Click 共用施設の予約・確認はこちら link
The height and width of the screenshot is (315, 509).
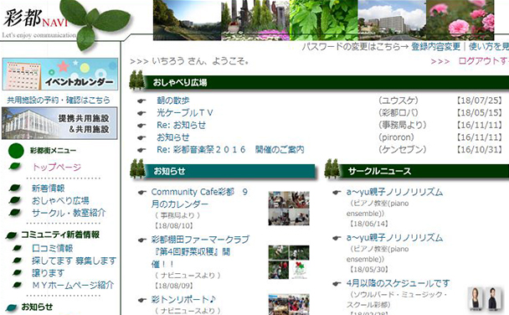point(59,100)
